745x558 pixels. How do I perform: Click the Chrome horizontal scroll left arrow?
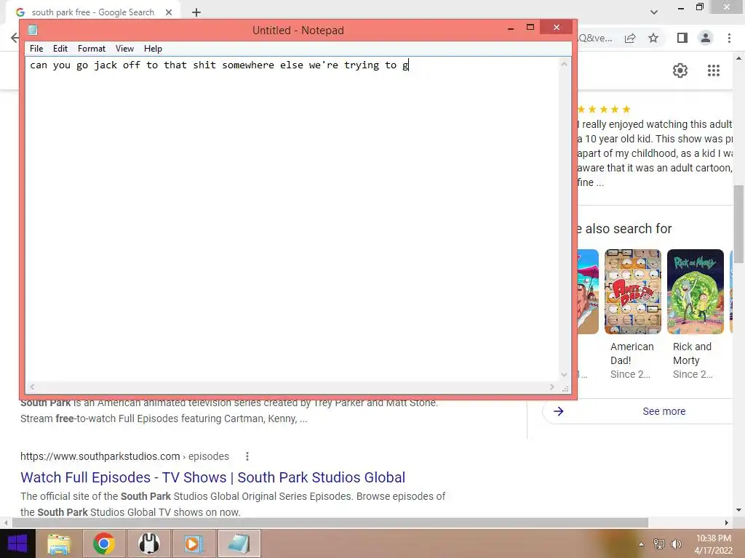click(x=5, y=522)
